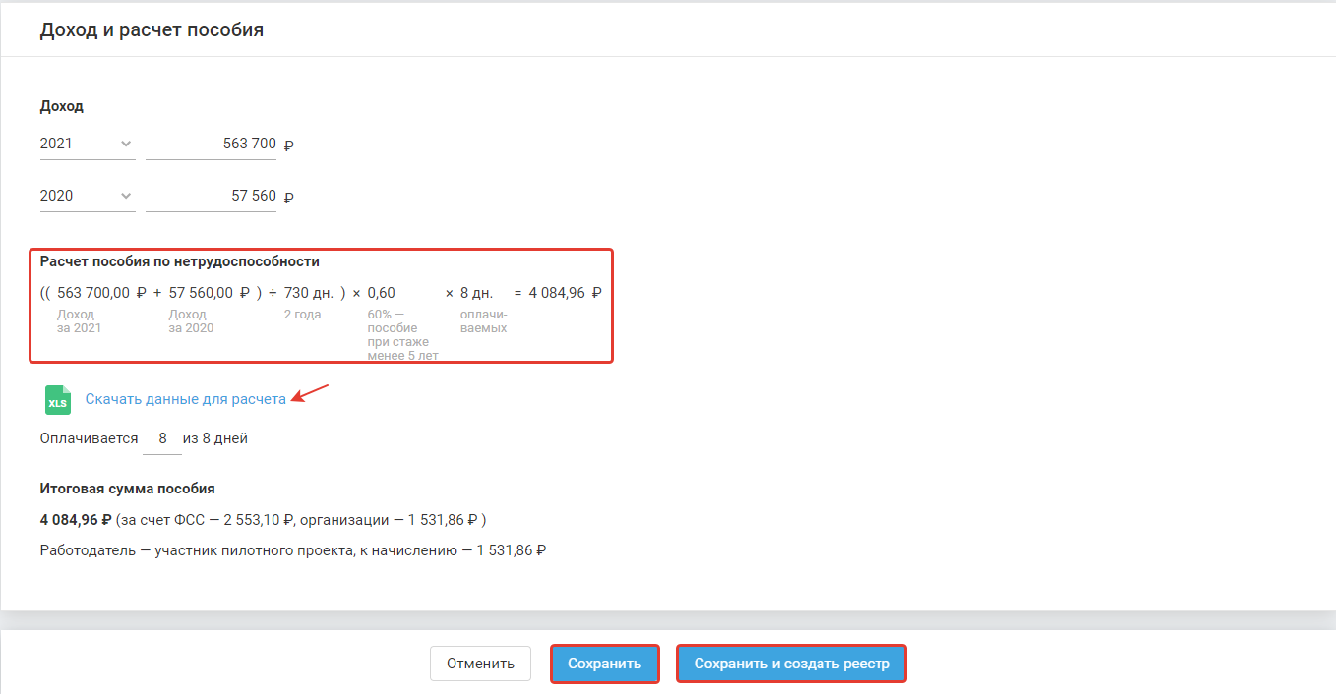
Task: Click 'Доход за 2020' caption under formula
Action: coord(191,321)
